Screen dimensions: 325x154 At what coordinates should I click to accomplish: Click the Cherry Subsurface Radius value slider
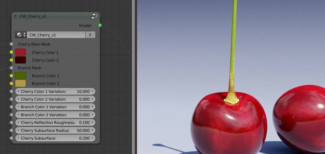(55, 130)
